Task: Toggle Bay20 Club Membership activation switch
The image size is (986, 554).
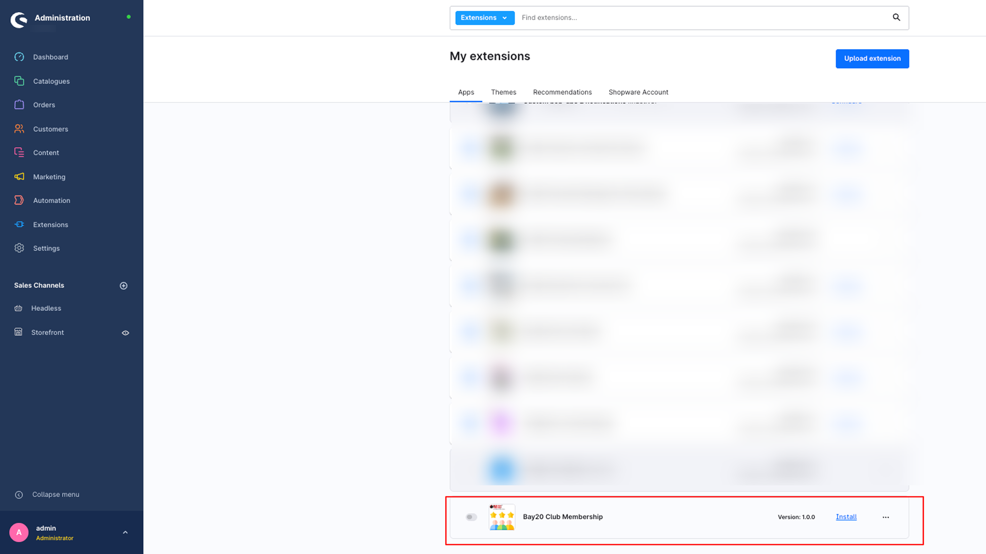Action: 471,517
